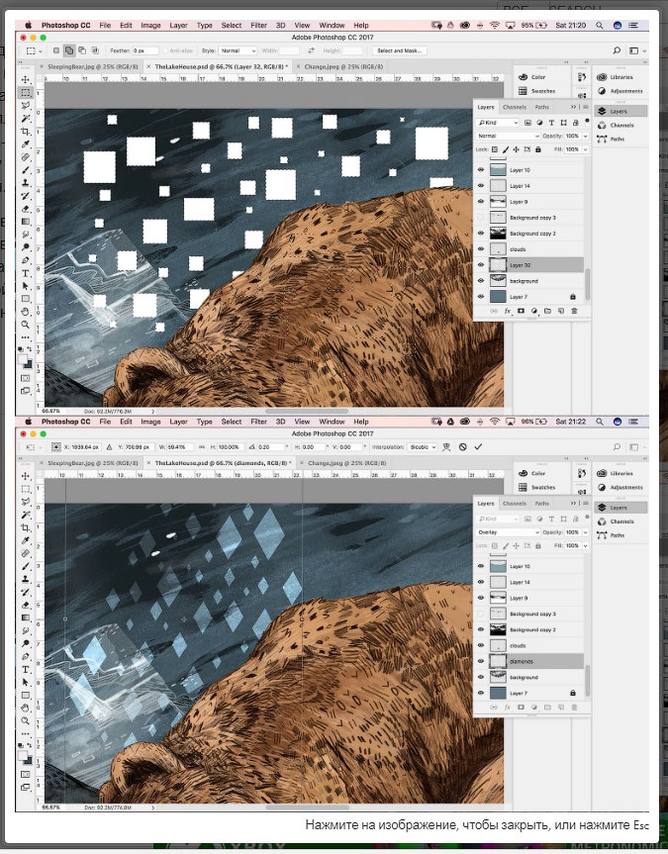The width and height of the screenshot is (668, 854).
Task: Click Add to selection mode icon in upper options bar
Action: tap(69, 50)
